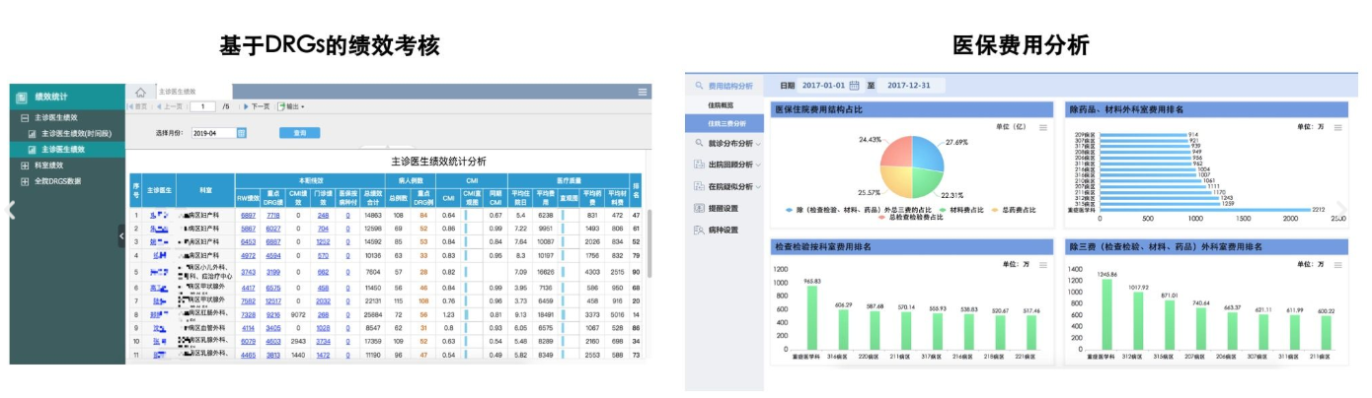The height and width of the screenshot is (398, 1372).
Task: Open the month calendar picker icon
Action: click(241, 132)
